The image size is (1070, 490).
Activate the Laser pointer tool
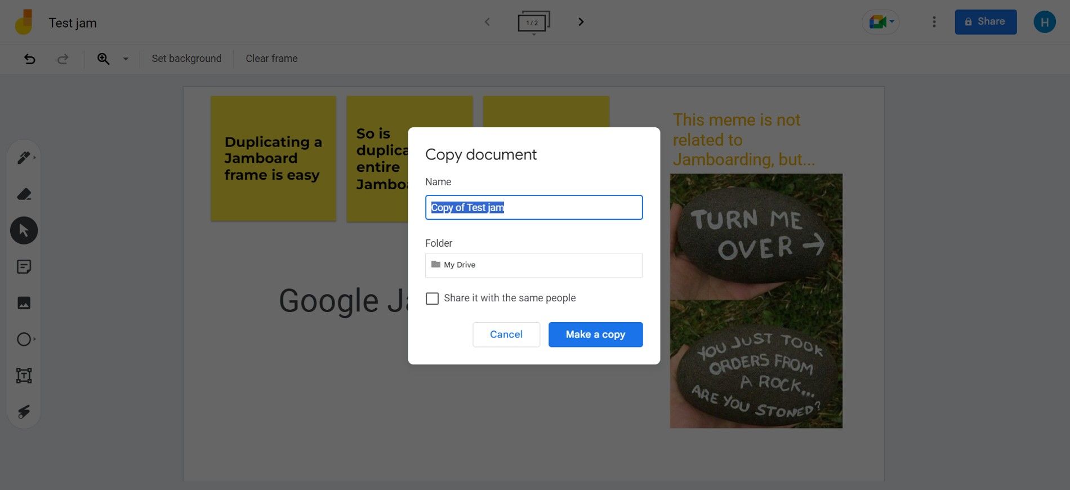pyautogui.click(x=24, y=412)
